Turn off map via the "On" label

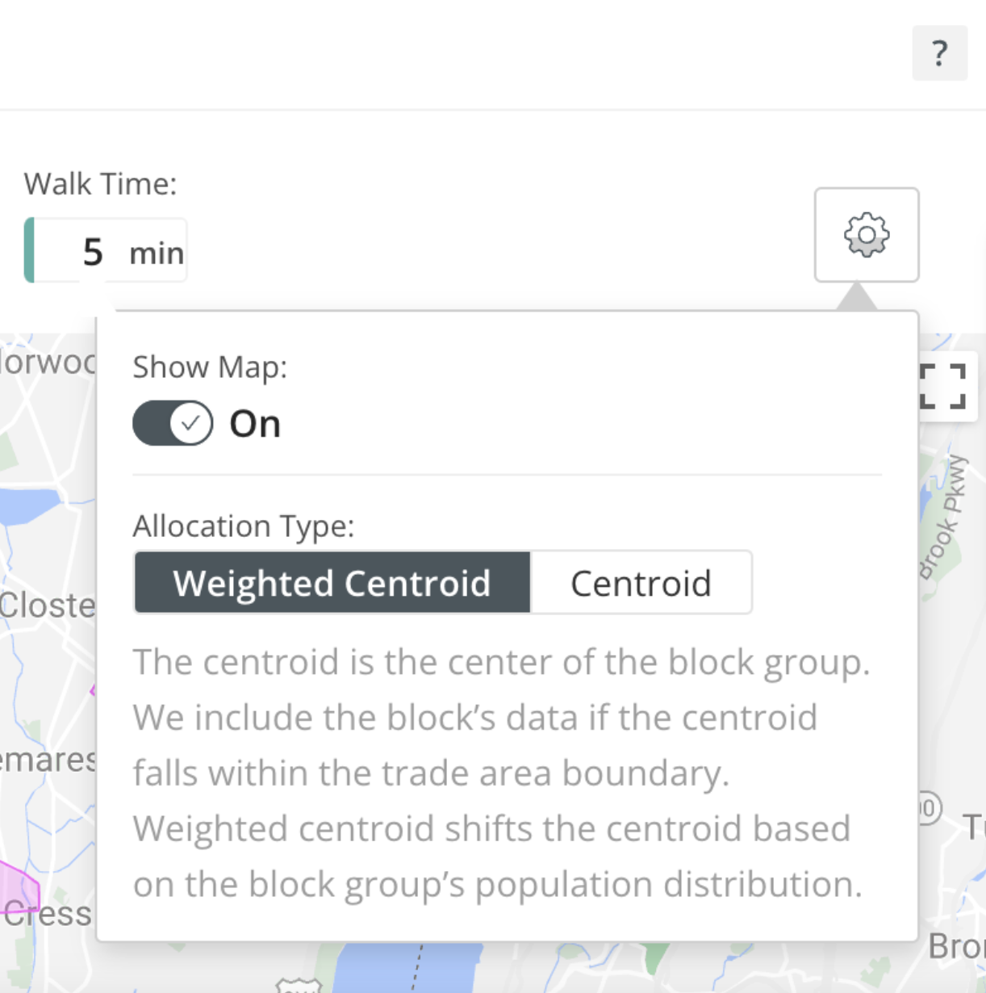click(255, 424)
